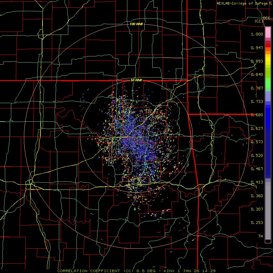Screen dimensions: 273x273
Task: Click the 0.893 value on the color scale
Action: 257,61
